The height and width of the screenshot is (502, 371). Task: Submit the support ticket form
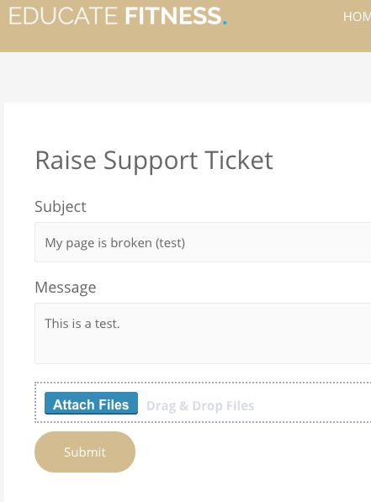pos(85,452)
